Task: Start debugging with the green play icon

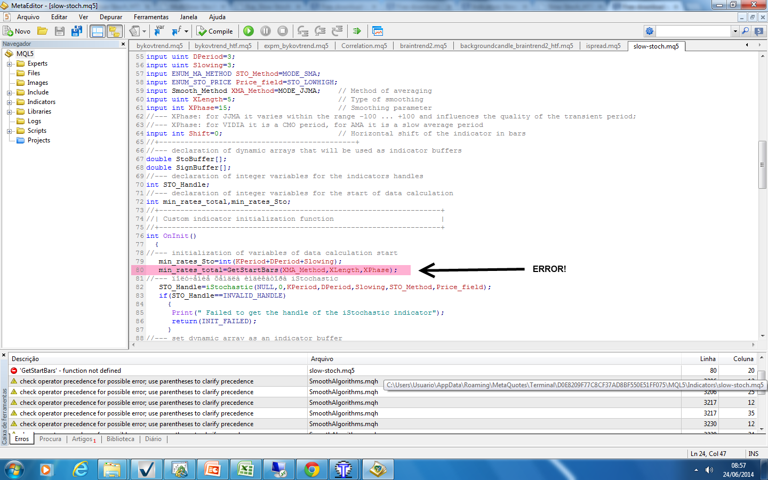Action: tap(249, 31)
